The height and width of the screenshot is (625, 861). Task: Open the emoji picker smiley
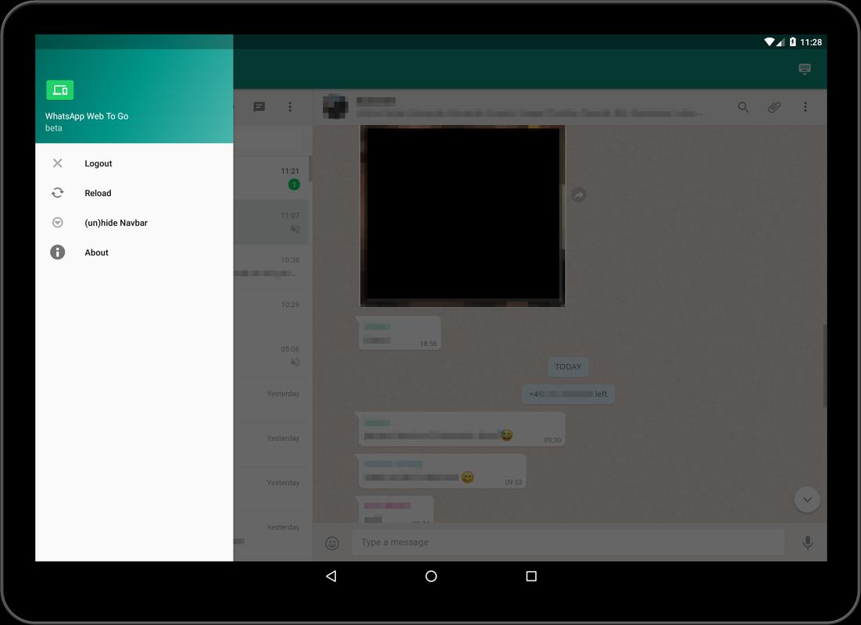[332, 543]
